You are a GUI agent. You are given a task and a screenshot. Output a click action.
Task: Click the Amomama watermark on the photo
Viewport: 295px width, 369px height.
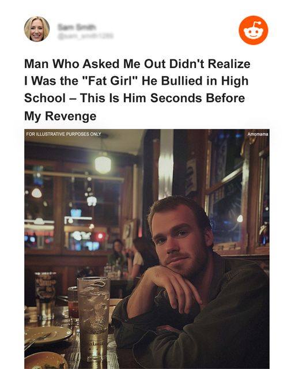point(258,134)
